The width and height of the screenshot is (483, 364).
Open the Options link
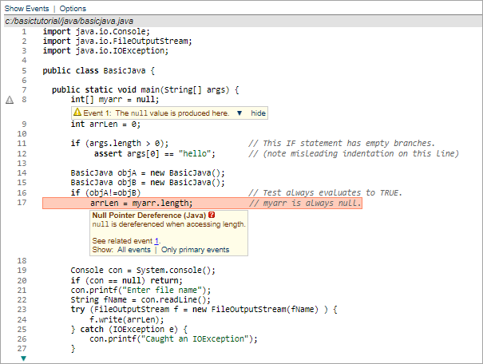pos(73,9)
